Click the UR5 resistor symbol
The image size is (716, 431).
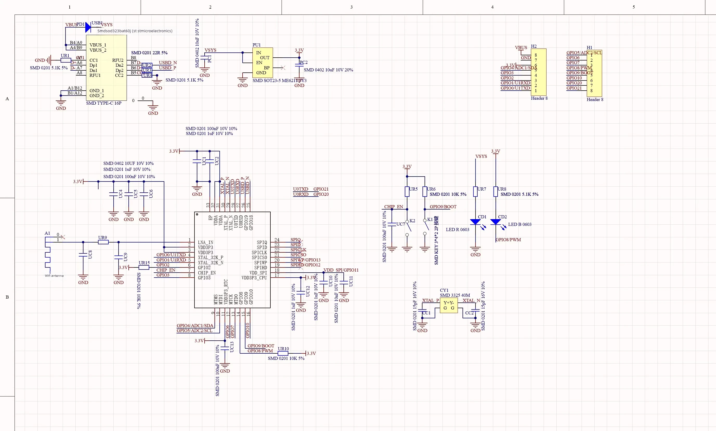click(407, 192)
